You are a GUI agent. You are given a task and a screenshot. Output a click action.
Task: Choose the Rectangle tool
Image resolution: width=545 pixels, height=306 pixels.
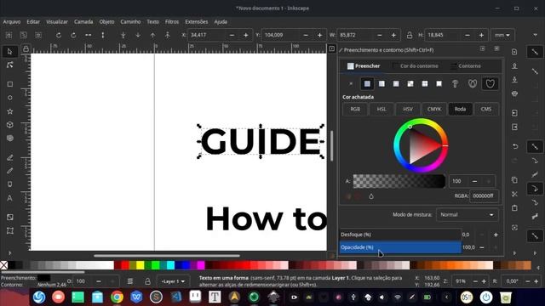coord(9,84)
